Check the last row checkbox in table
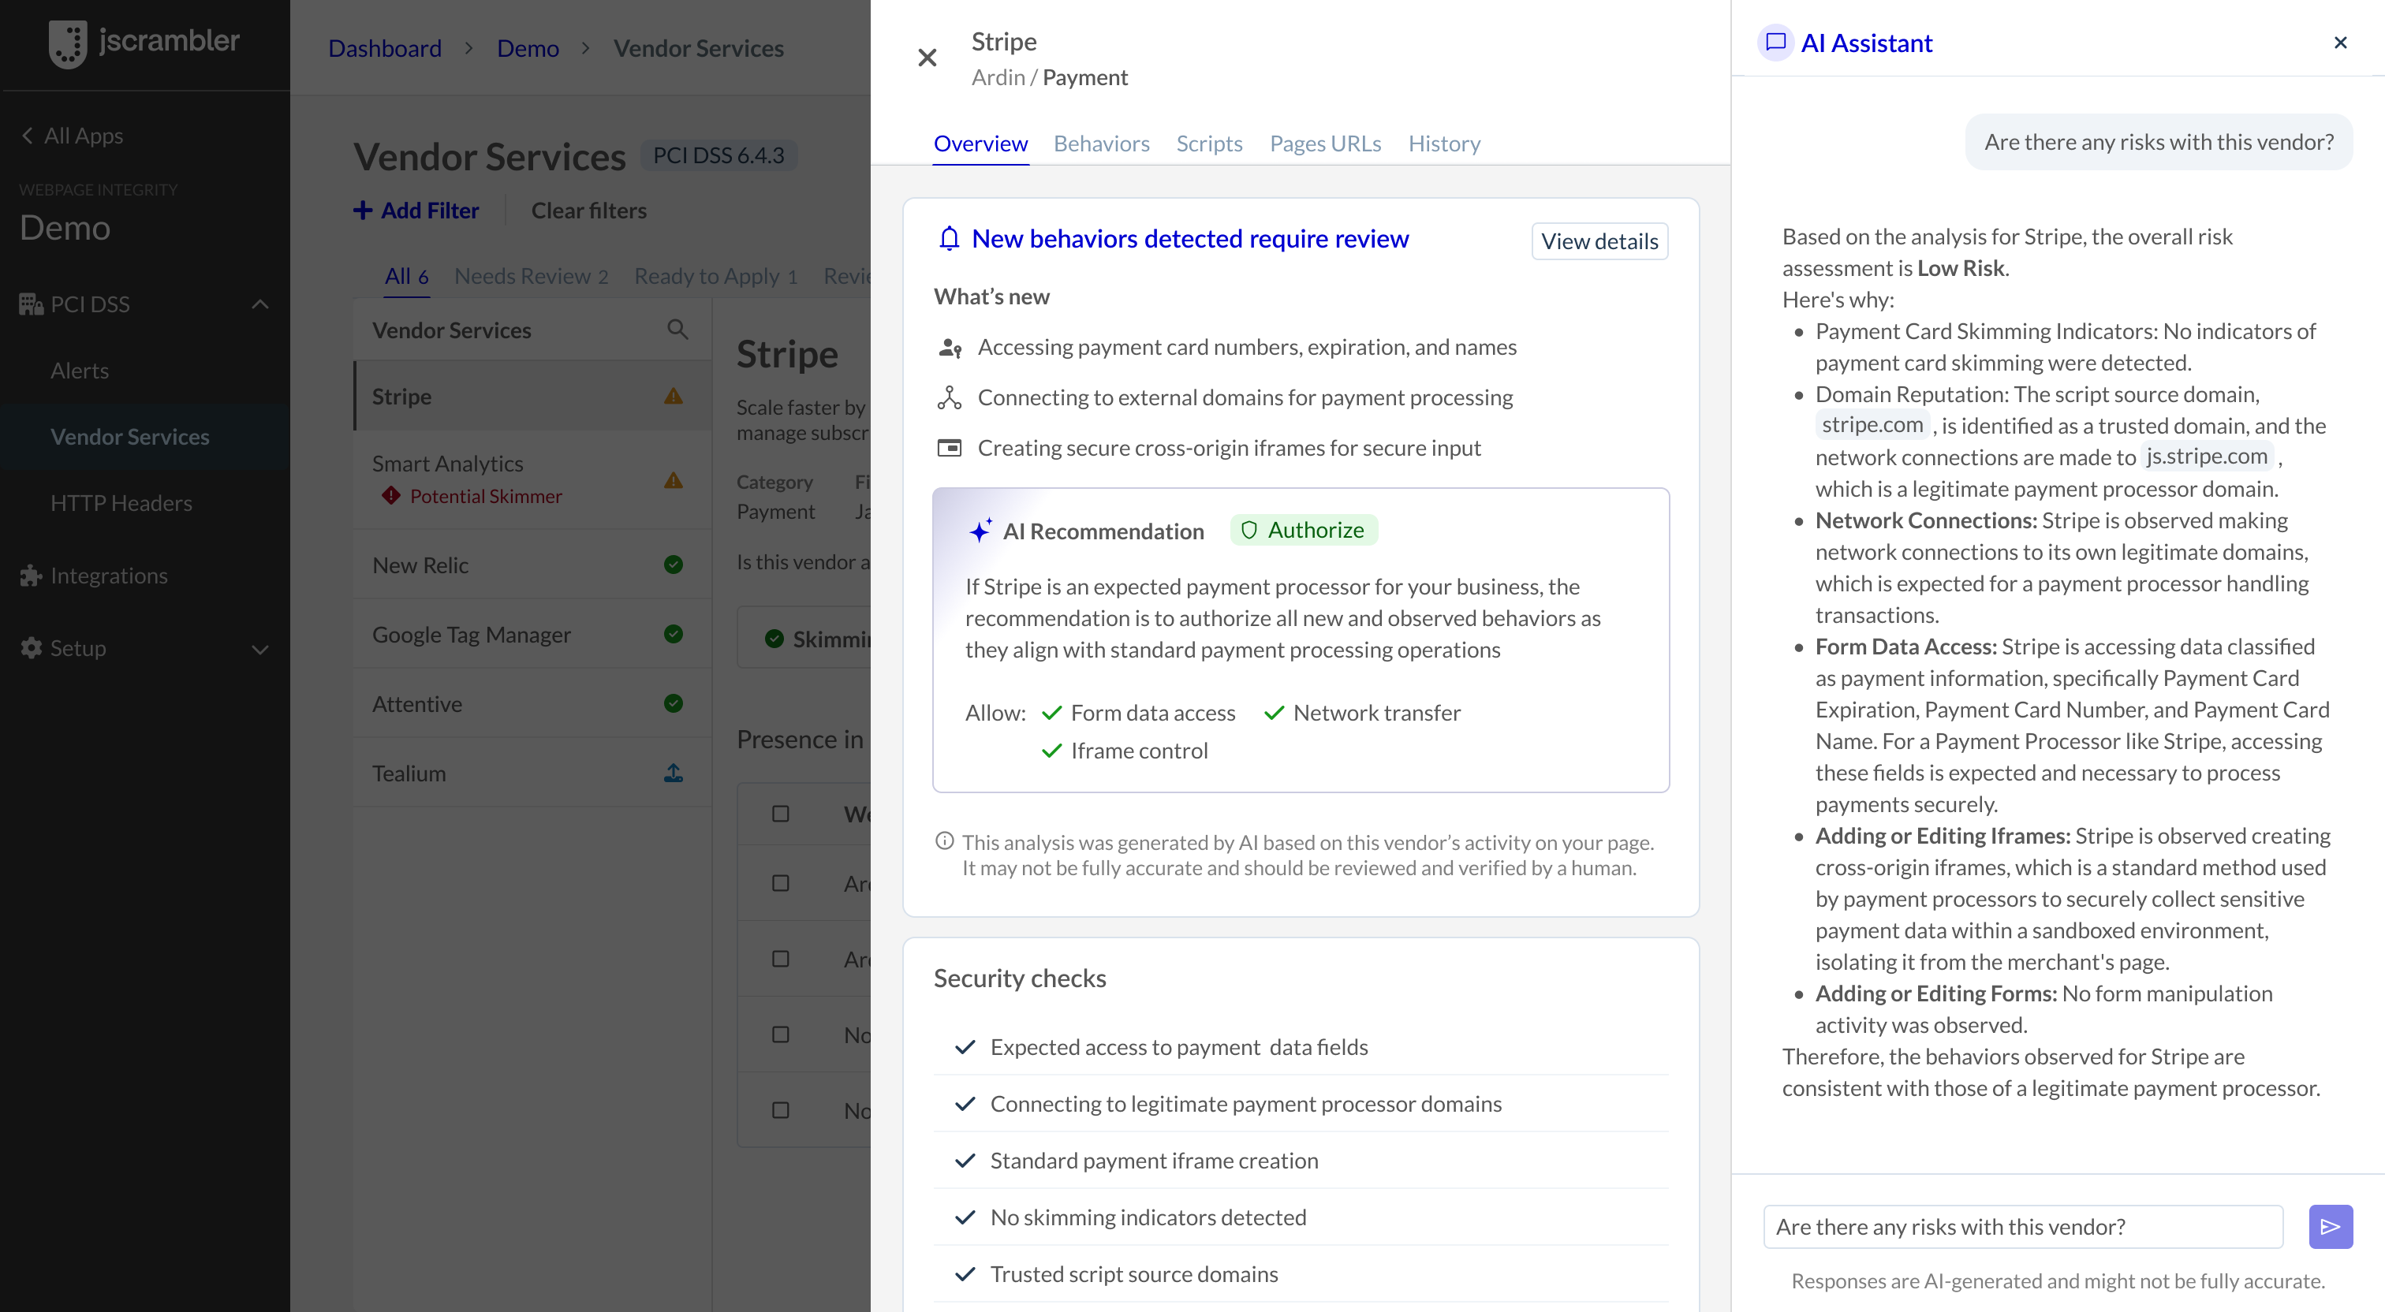Screen dimensions: 2385x1312 click(x=781, y=1110)
